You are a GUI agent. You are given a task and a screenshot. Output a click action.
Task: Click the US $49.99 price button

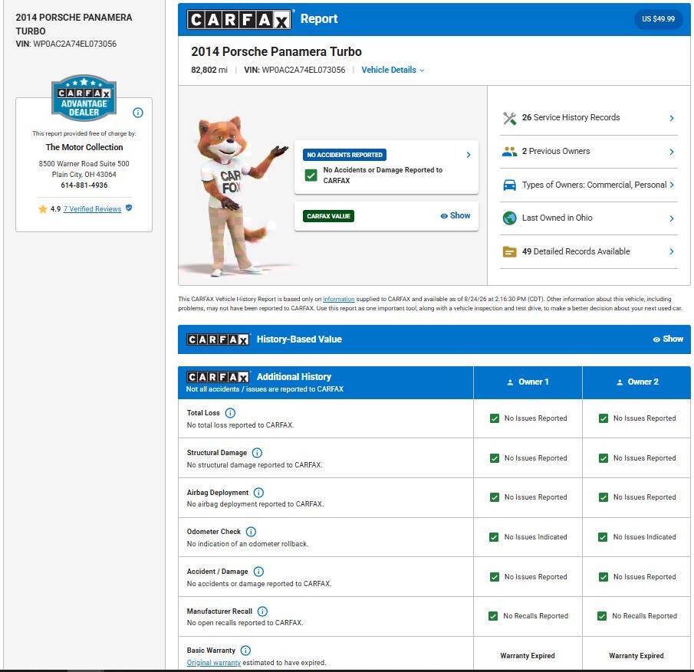coord(658,19)
